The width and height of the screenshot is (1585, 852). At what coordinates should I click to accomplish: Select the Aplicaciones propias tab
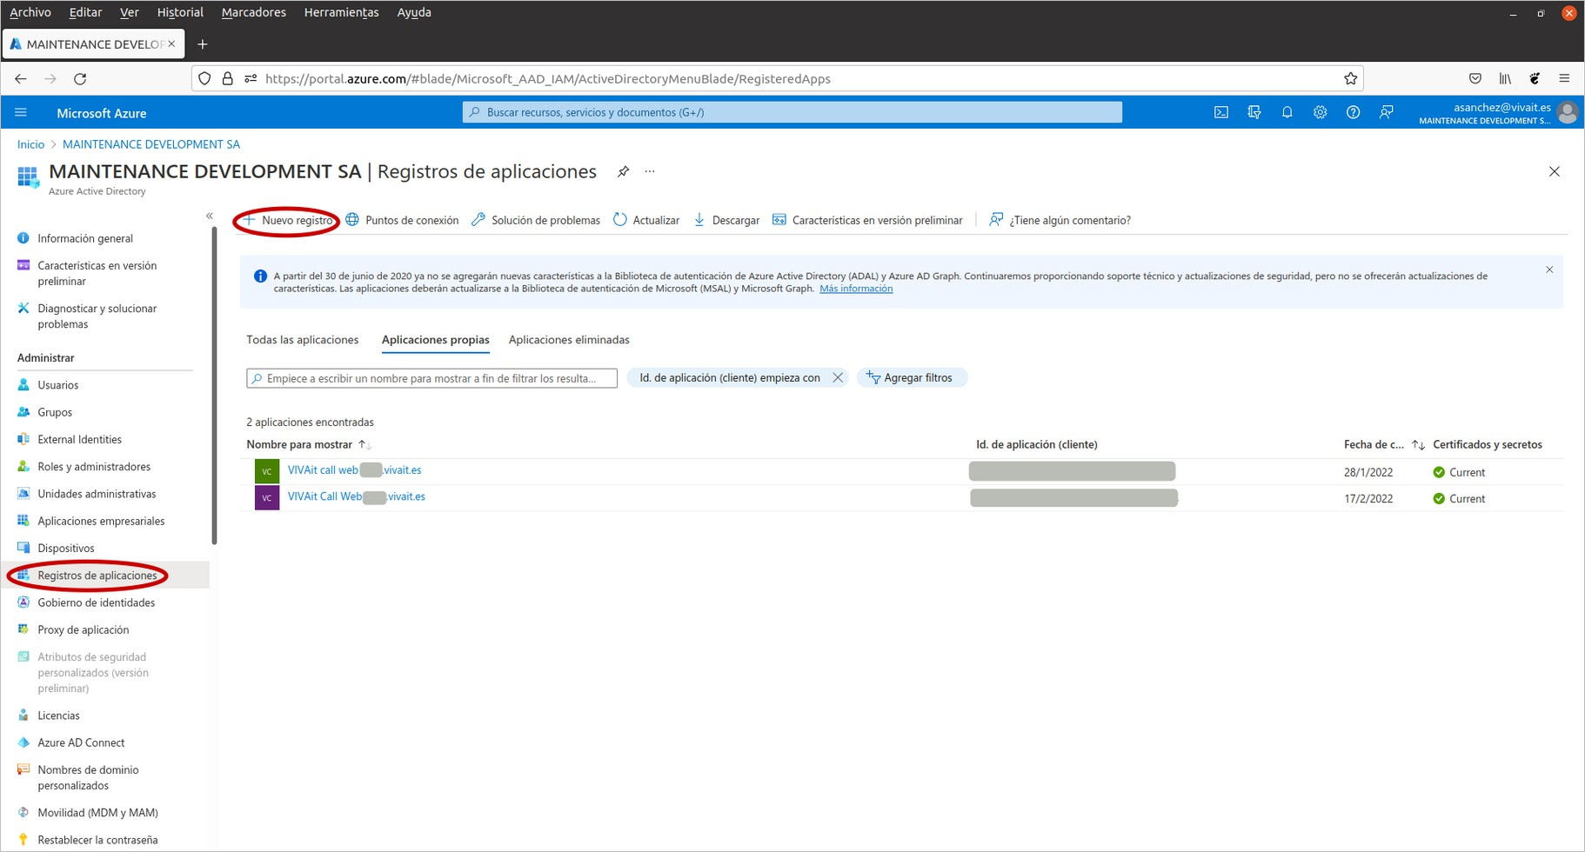point(435,340)
